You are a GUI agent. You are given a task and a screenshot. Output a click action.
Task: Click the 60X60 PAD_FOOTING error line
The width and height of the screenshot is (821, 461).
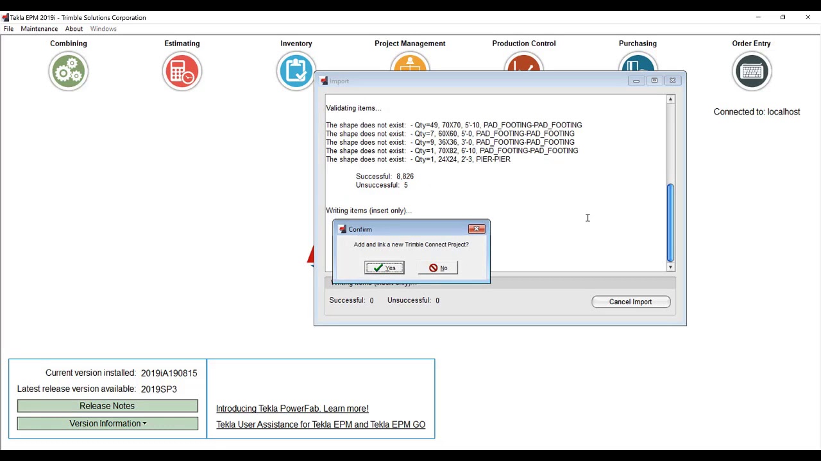[x=450, y=134]
